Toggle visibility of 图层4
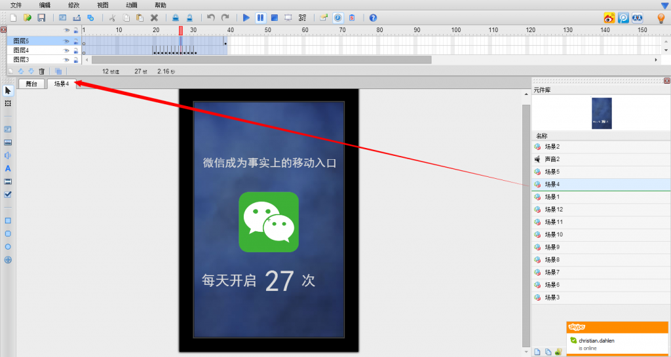The height and width of the screenshot is (357, 671). pyautogui.click(x=66, y=50)
